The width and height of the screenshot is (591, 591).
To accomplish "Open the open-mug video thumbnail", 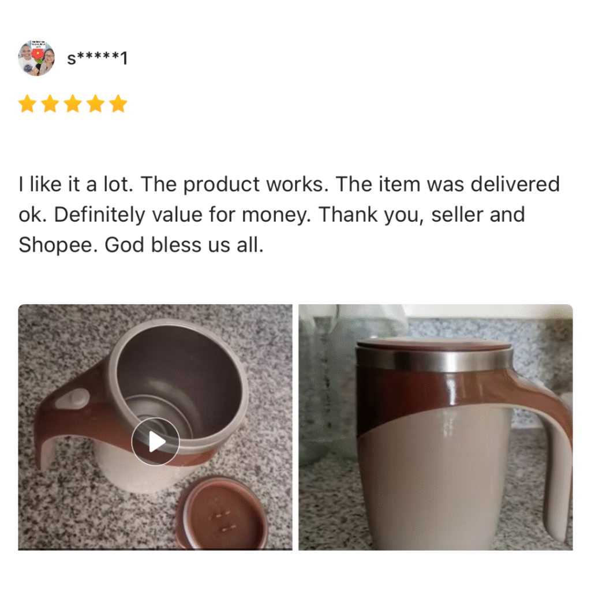I will pyautogui.click(x=155, y=427).
